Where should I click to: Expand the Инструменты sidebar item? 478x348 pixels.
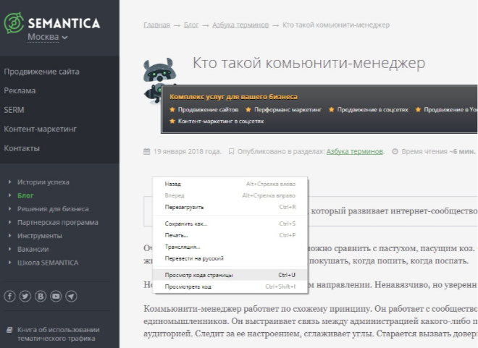[39, 236]
